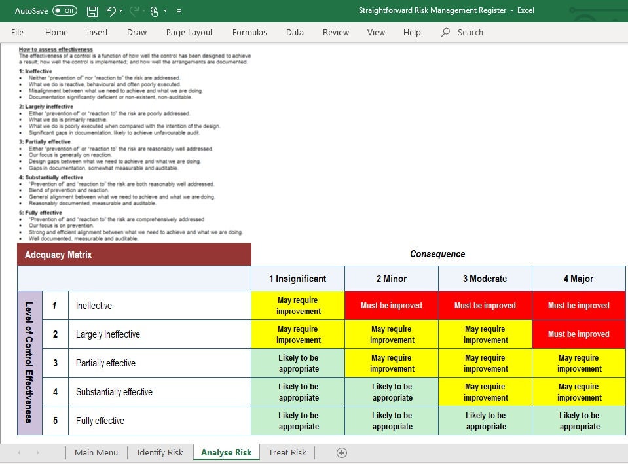Select the Adequacy Matrix header cell
The width and height of the screenshot is (628, 464).
(134, 255)
